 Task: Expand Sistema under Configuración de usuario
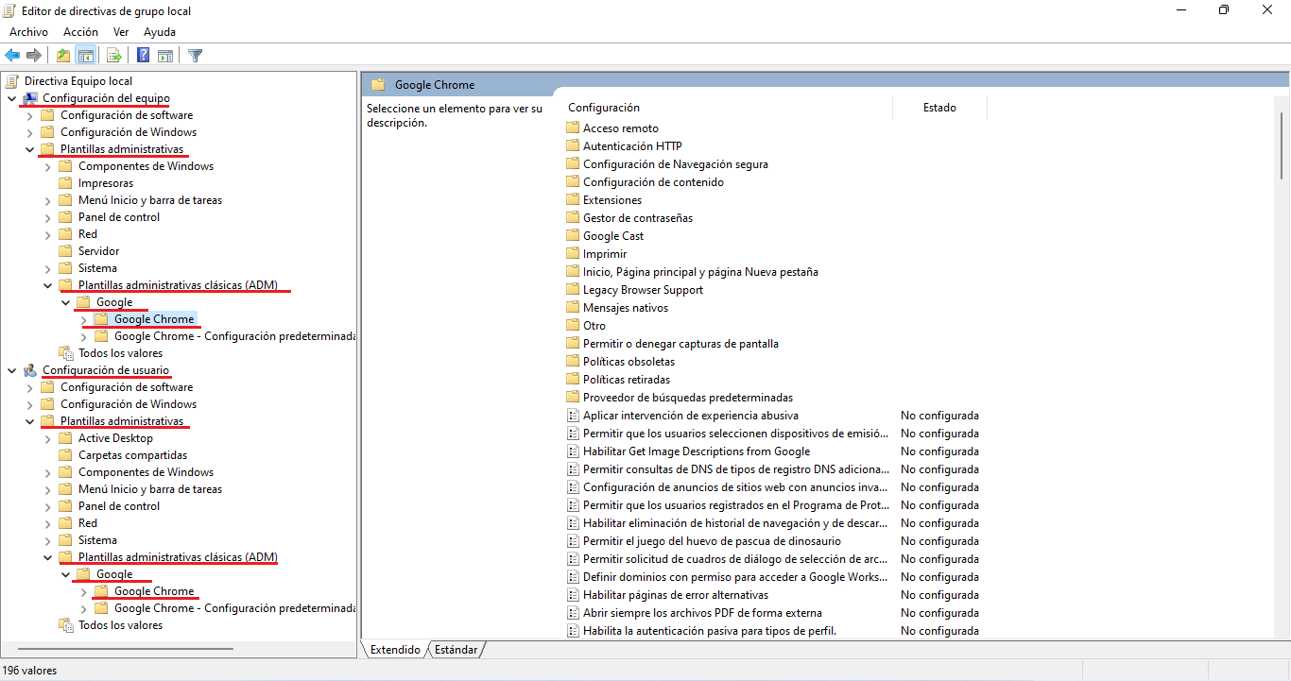pyautogui.click(x=47, y=540)
